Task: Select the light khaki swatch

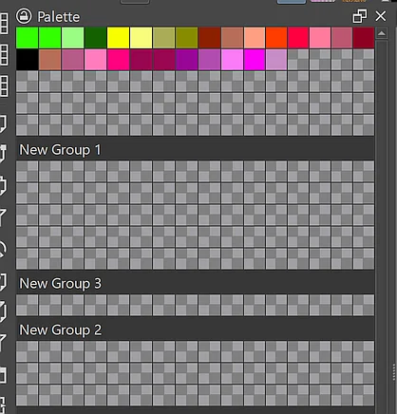Action: 163,37
